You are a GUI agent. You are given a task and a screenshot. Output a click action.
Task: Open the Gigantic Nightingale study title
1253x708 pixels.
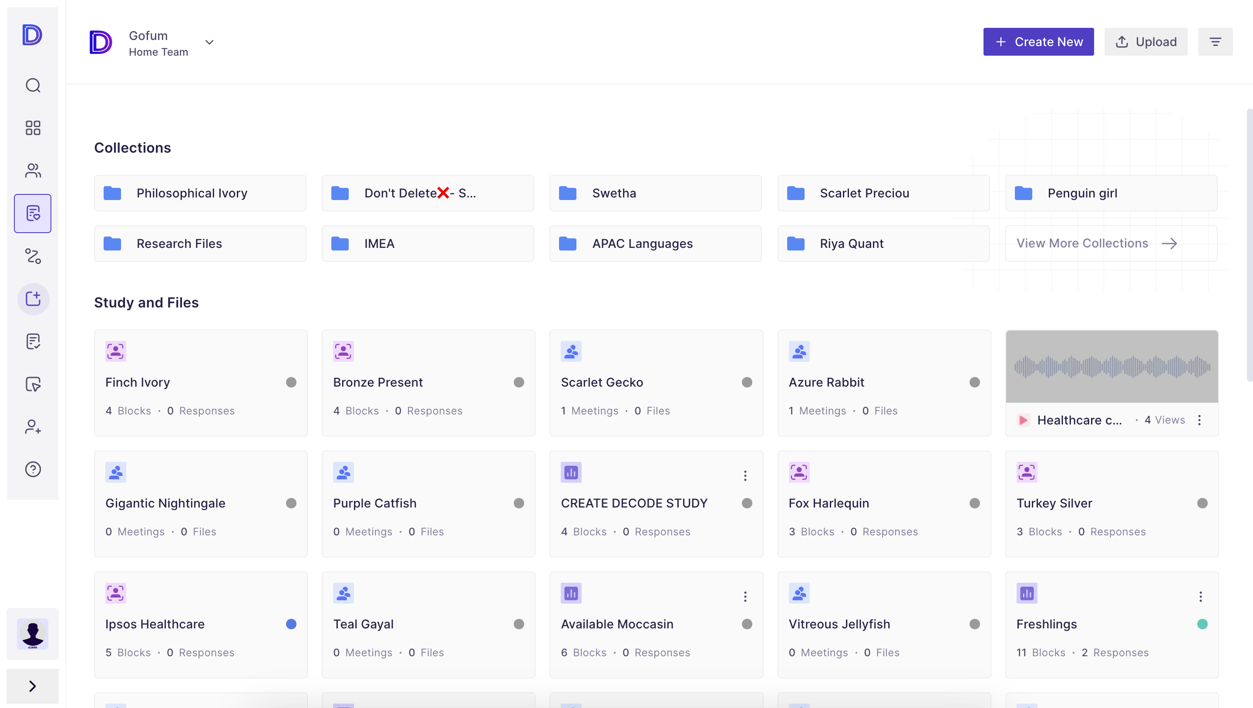coord(165,503)
